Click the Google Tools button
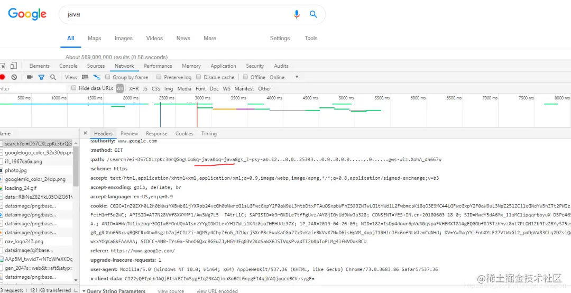This screenshot has height=293, width=571. point(311,38)
